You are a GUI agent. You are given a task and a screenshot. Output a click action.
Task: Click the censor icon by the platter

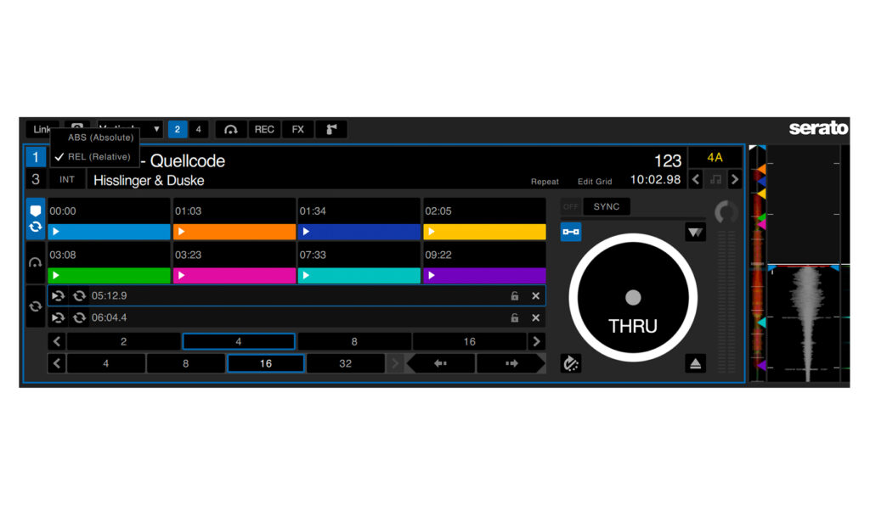point(695,232)
